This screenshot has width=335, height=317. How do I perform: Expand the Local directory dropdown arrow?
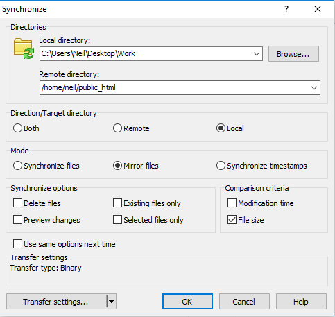pos(257,54)
